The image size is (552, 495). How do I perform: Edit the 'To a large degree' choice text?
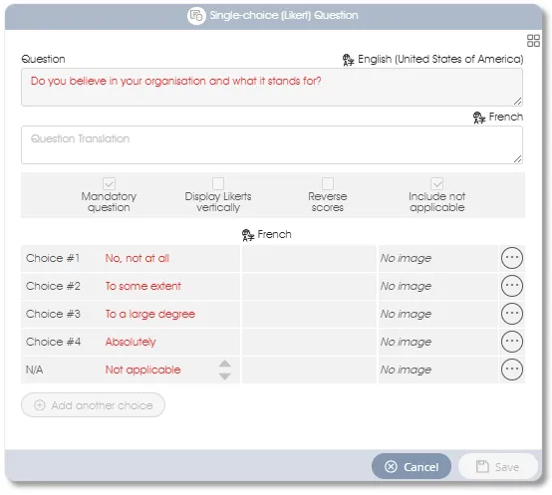click(150, 314)
